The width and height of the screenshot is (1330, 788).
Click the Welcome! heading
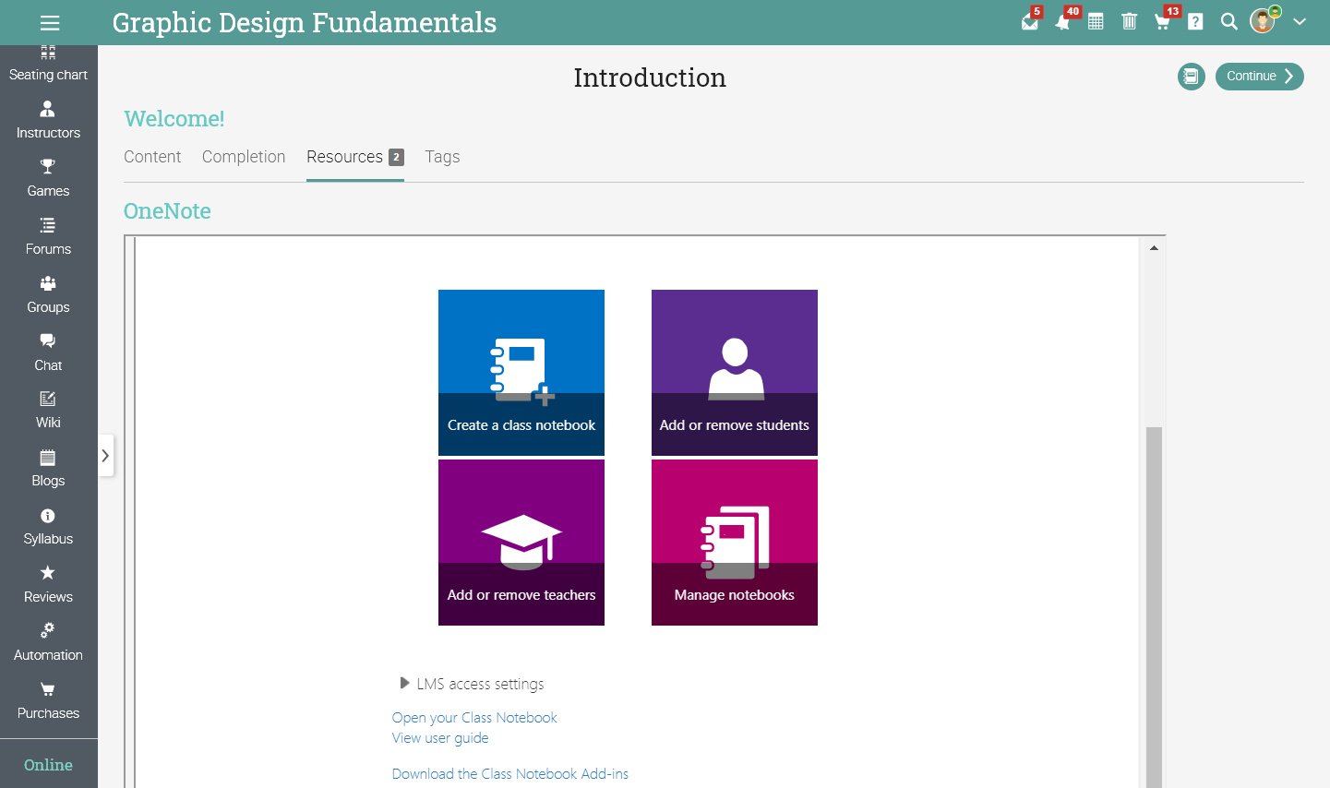[x=174, y=119]
